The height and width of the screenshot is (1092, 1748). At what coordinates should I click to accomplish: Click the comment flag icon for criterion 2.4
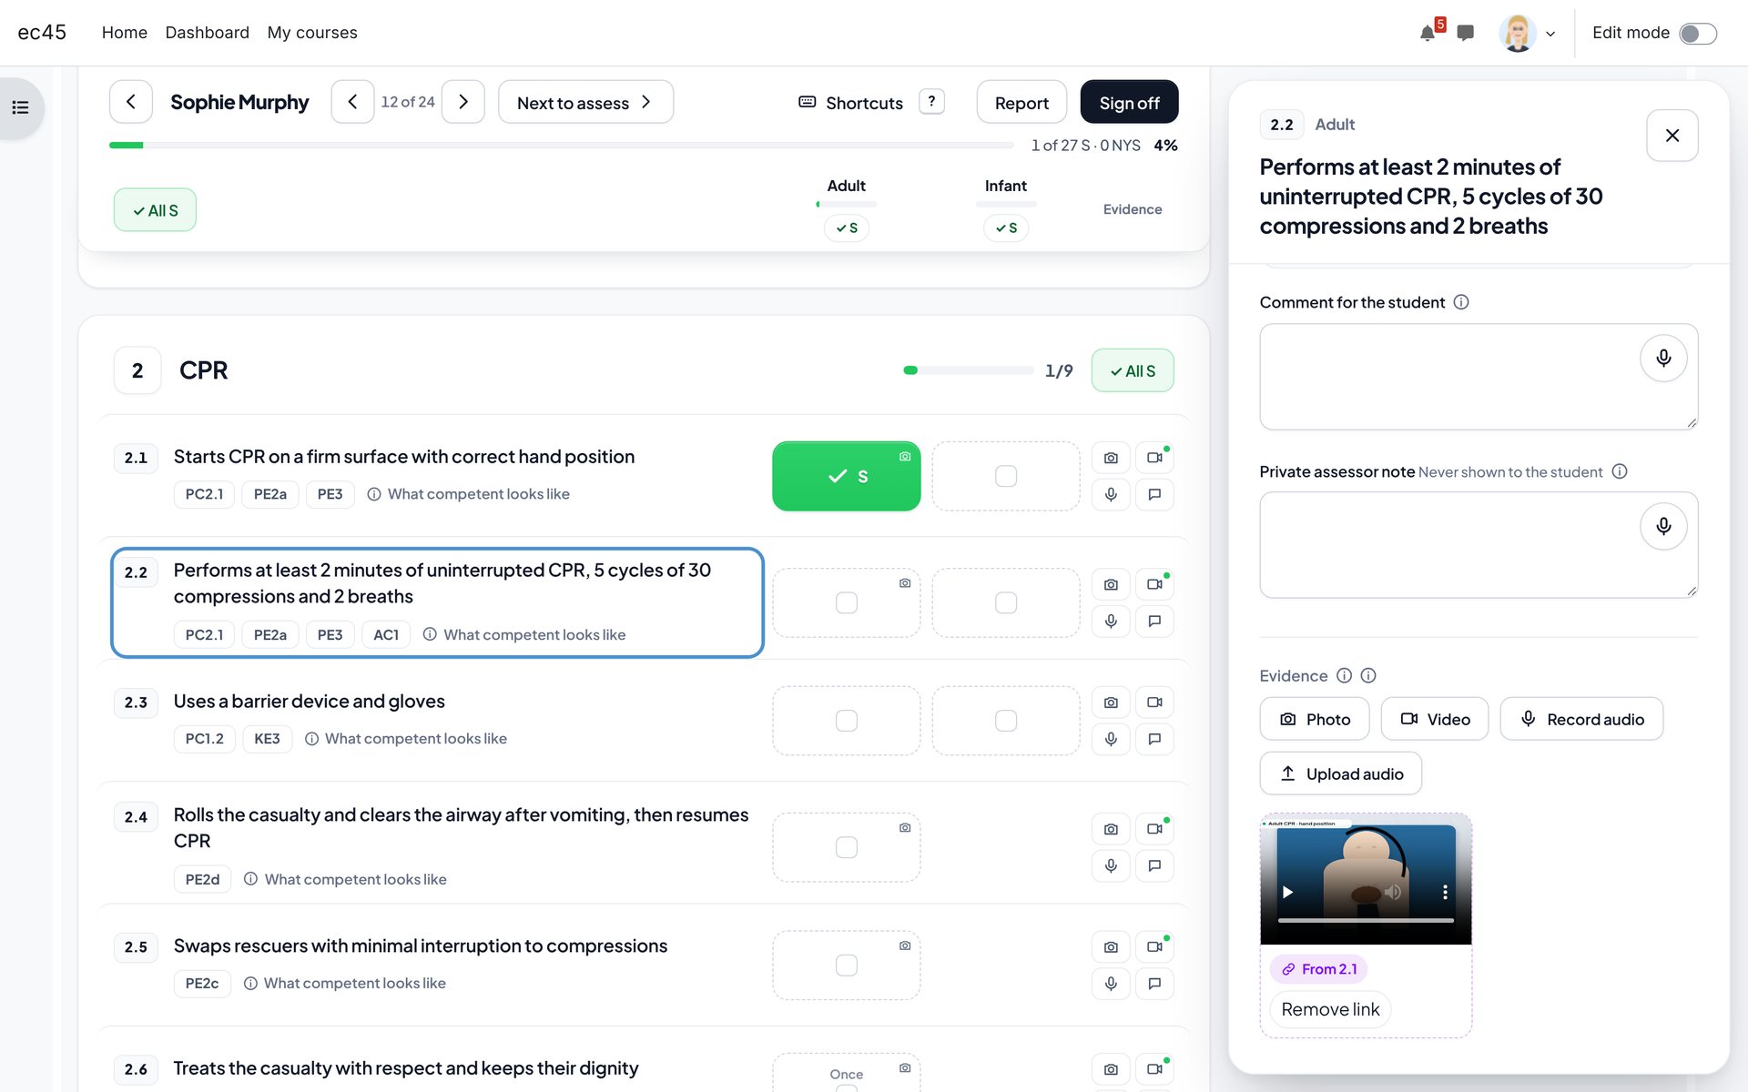1154,865
